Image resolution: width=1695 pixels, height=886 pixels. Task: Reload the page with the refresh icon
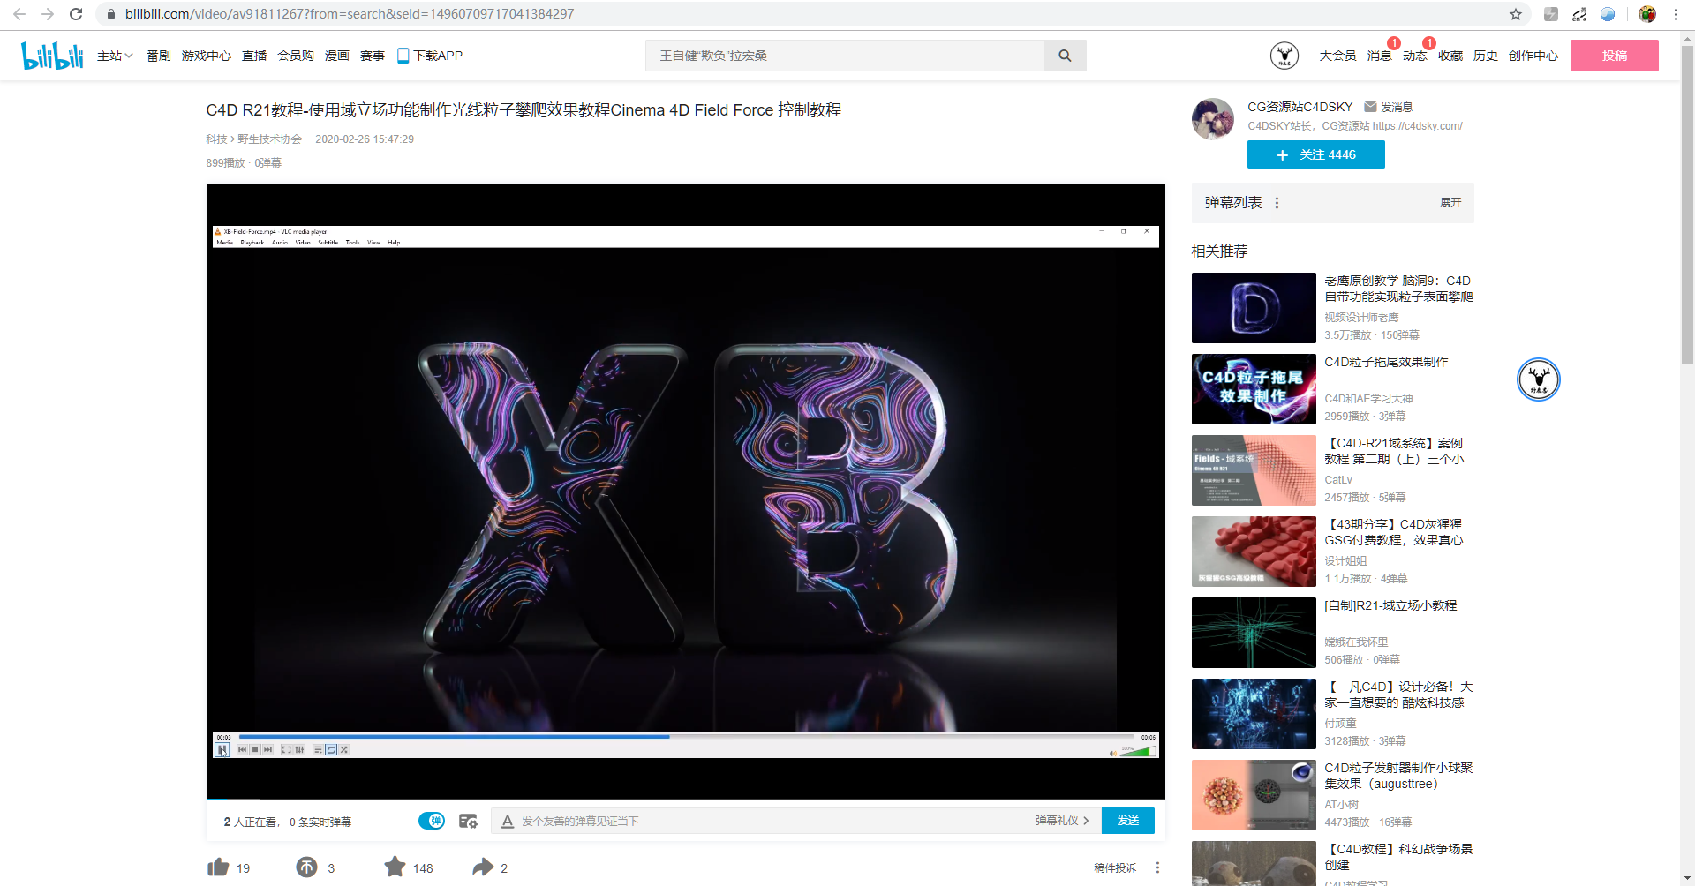(x=76, y=14)
